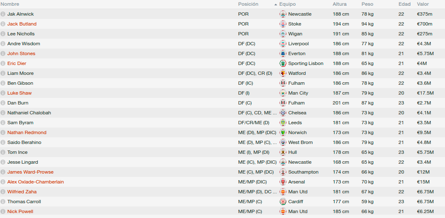Open Alex Oxlade-Chamberlain profile link

(x=35, y=182)
